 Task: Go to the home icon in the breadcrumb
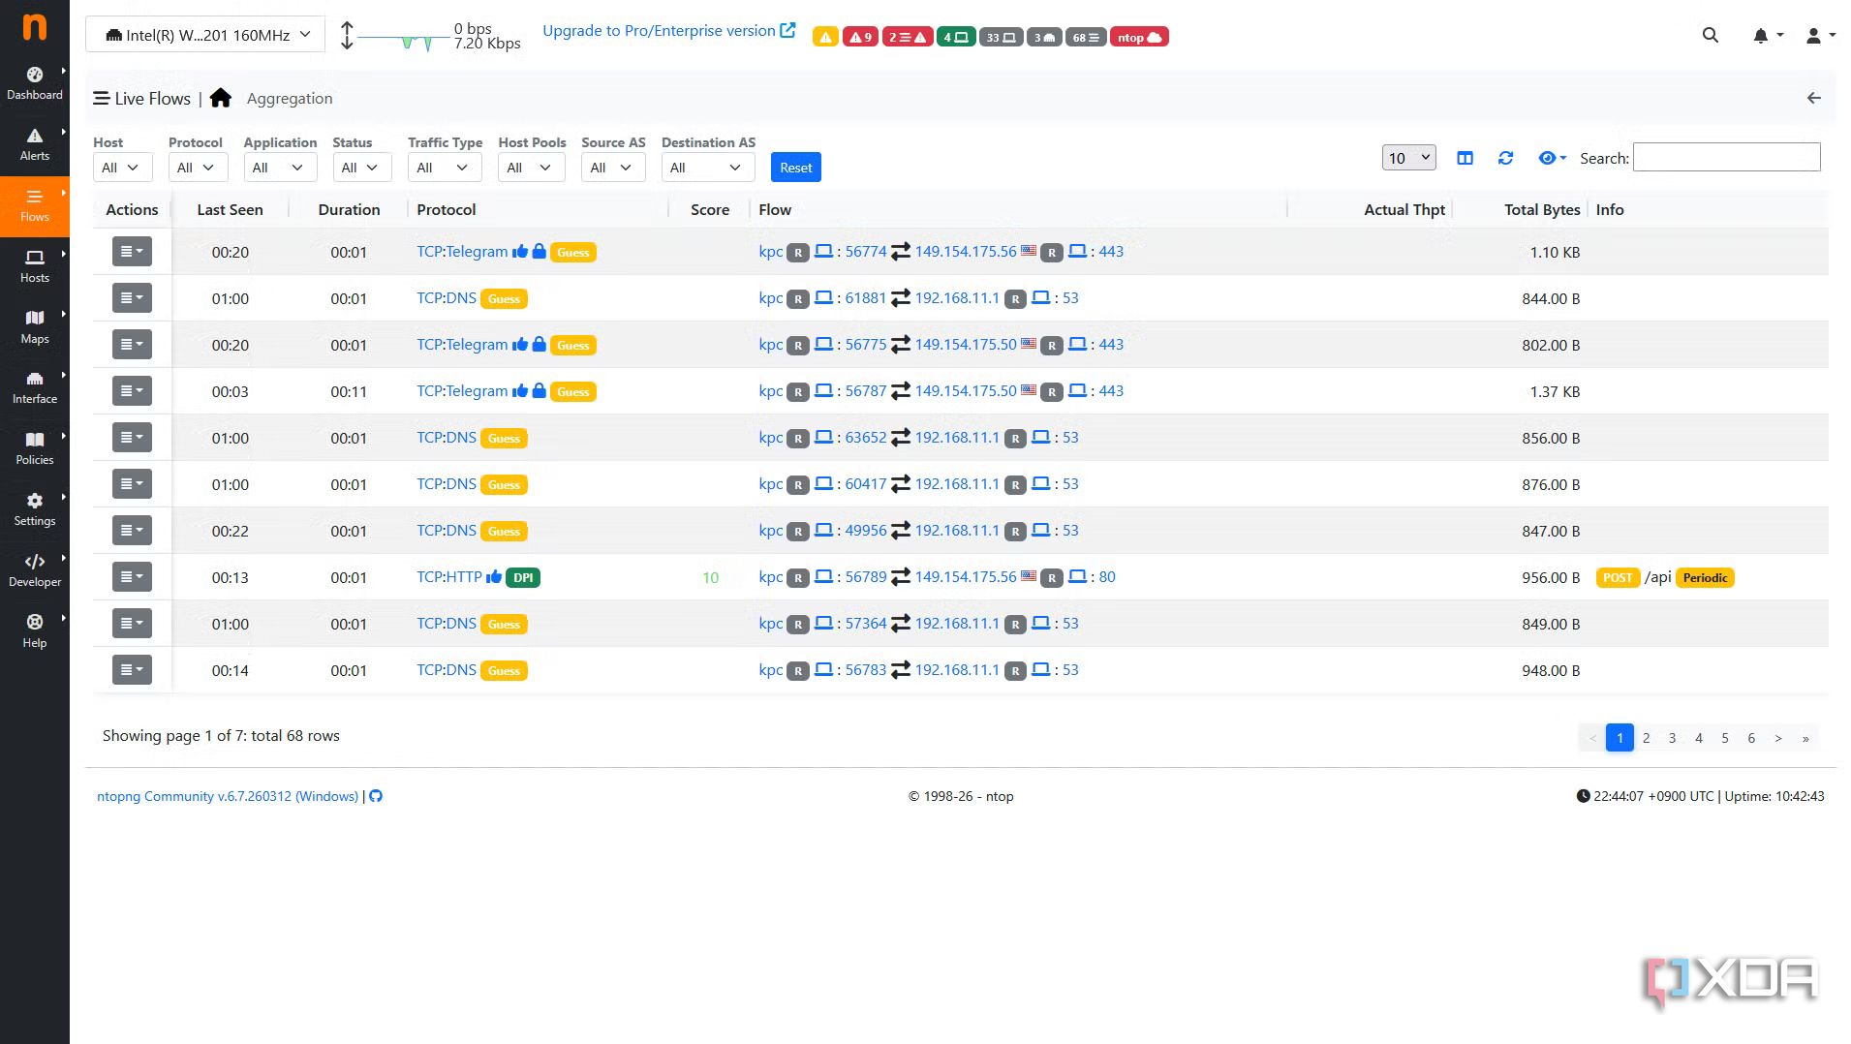(x=221, y=98)
